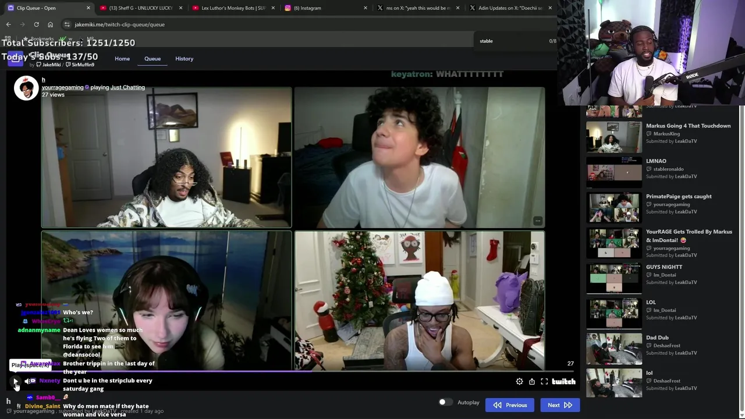Click the MarkusKing channel name
The height and width of the screenshot is (419, 745).
[666, 134]
